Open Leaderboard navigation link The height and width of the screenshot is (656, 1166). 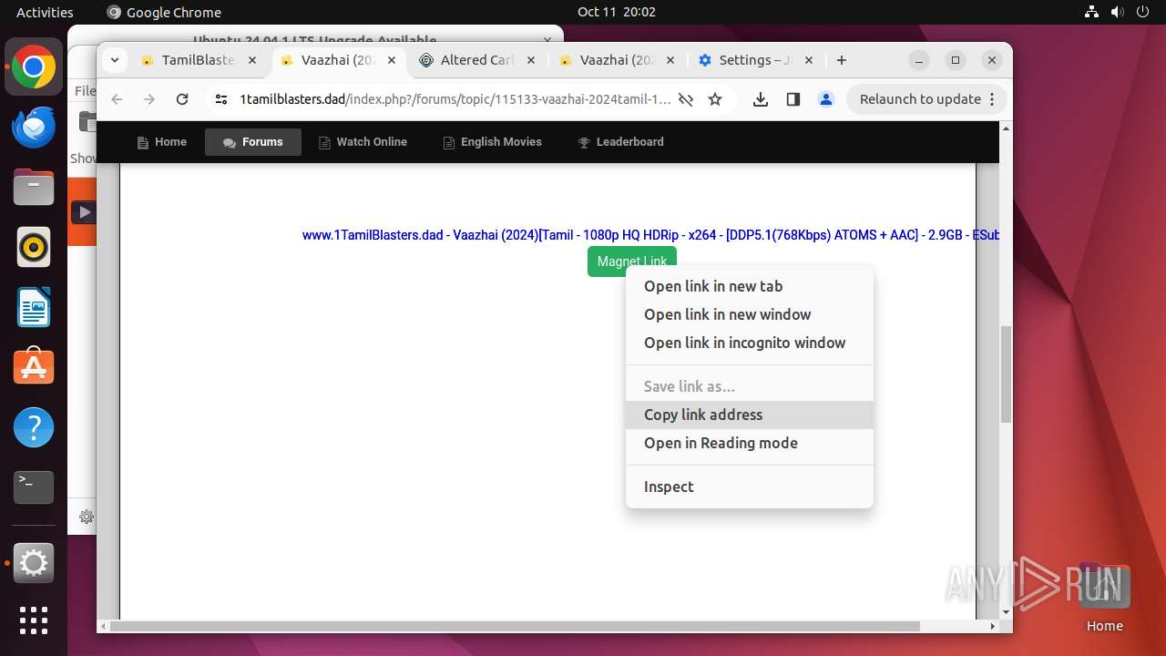620,142
